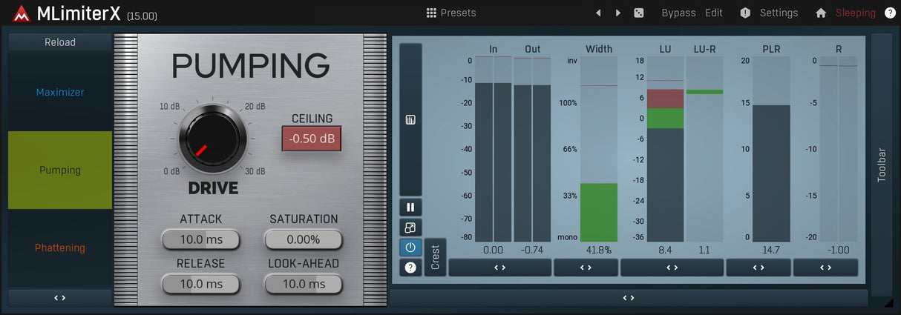Screen dimensions: 901x315
Task: Click the Attack 10.0 ms slider field
Action: tap(201, 239)
